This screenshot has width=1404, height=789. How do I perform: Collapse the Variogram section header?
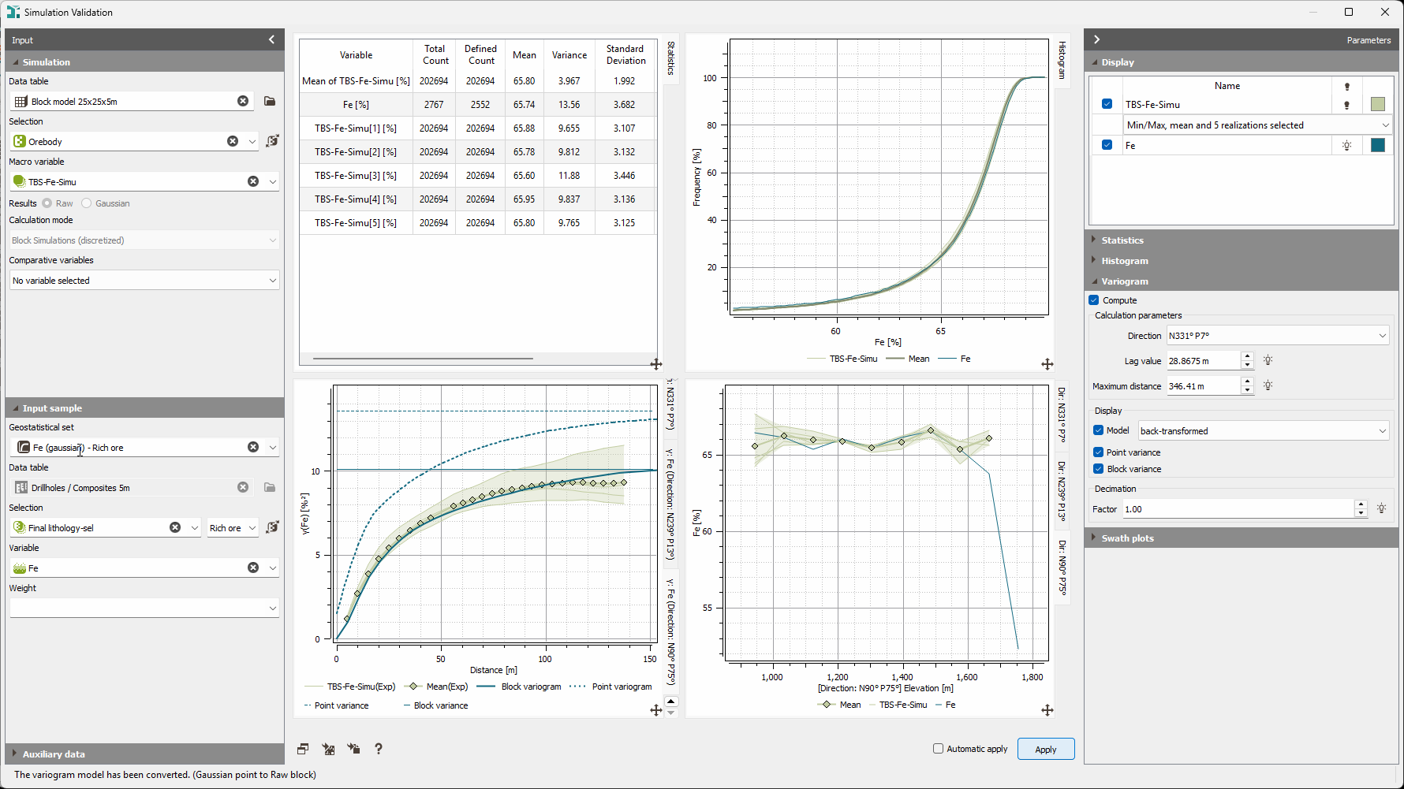pyautogui.click(x=1242, y=281)
